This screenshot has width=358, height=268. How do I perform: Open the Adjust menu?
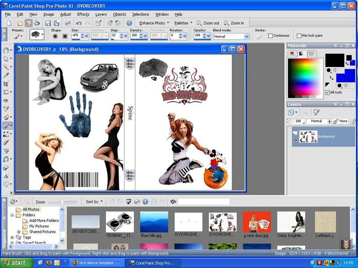click(x=65, y=14)
